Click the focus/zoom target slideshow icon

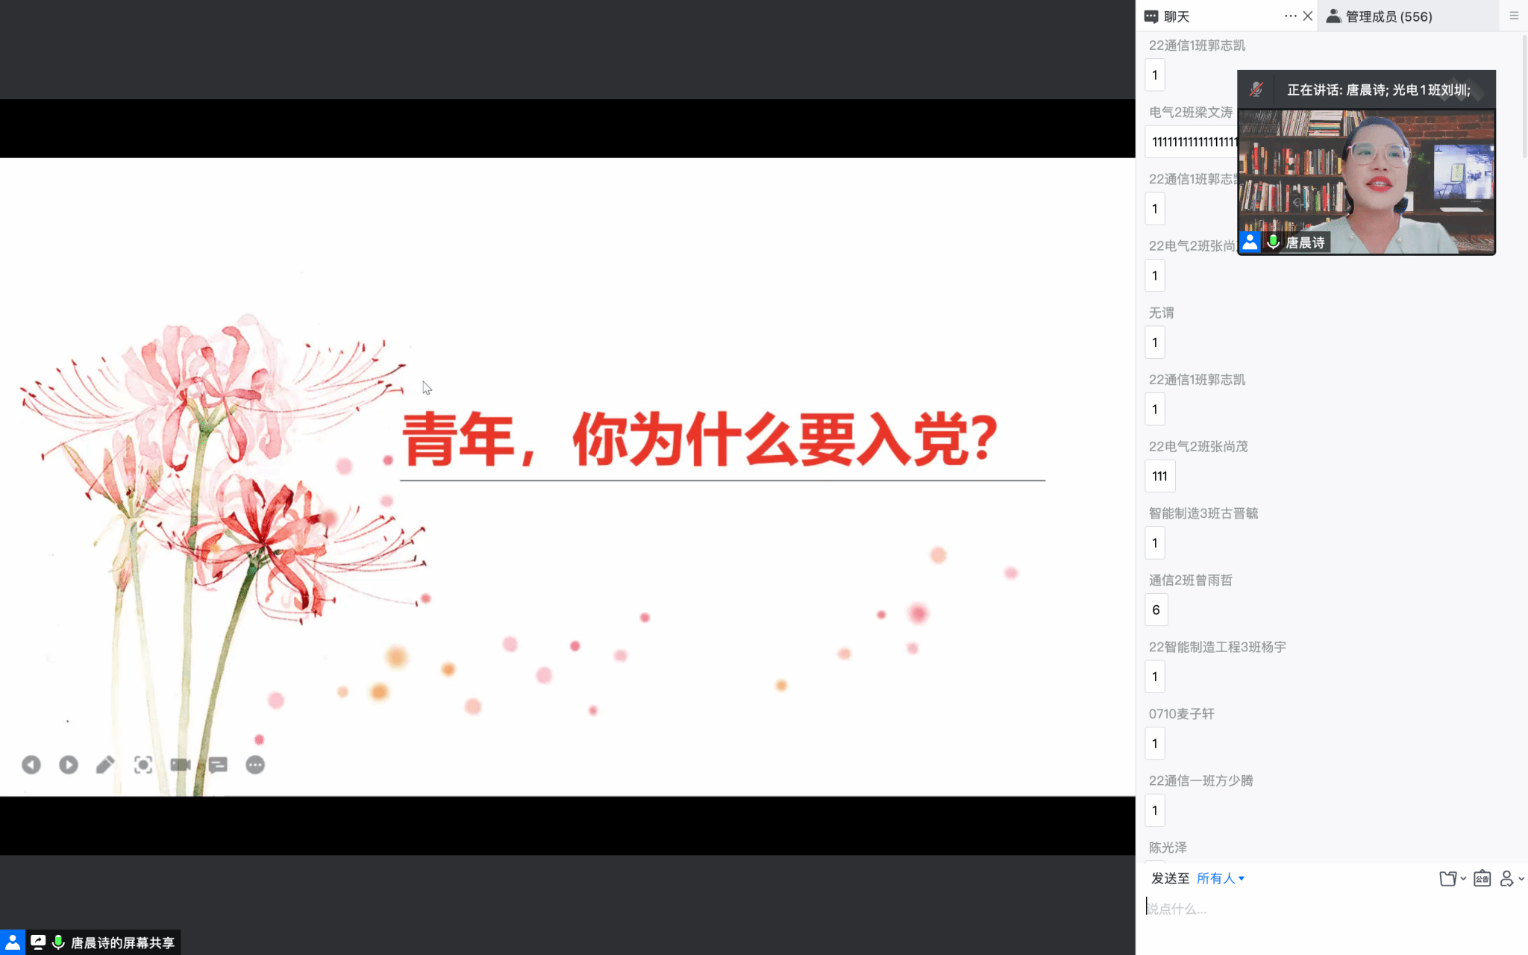pyautogui.click(x=143, y=765)
